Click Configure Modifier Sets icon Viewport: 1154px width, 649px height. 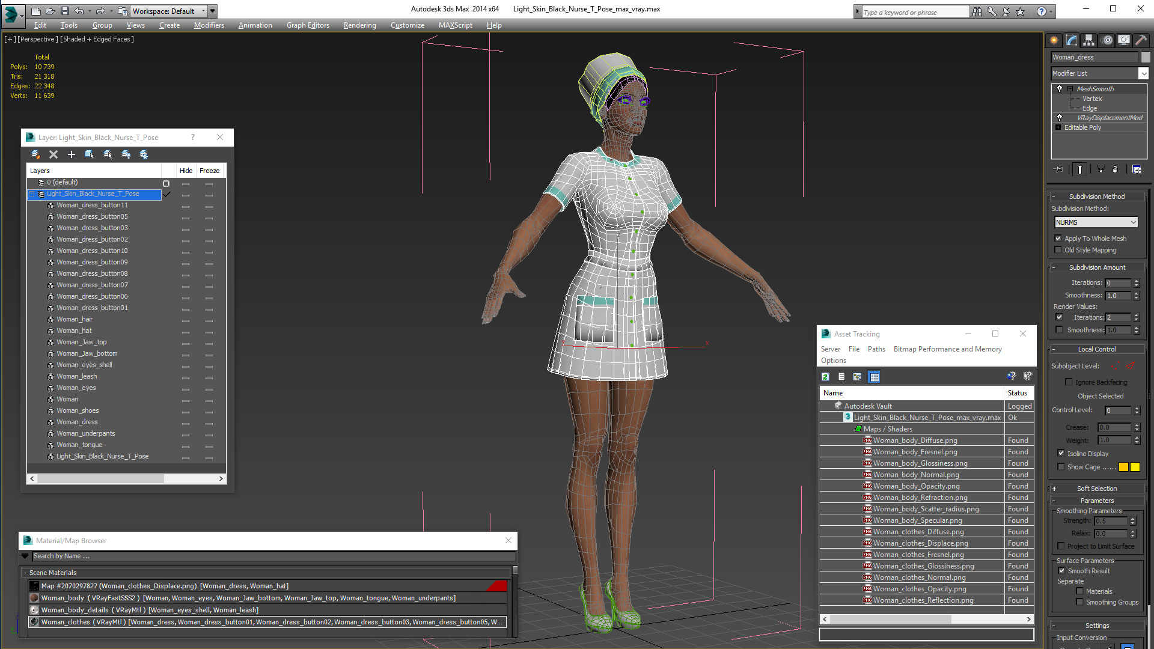[1137, 169]
